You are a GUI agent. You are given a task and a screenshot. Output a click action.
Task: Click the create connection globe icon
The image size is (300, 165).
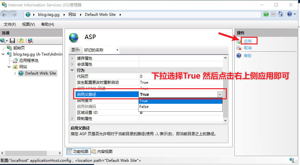[x=3, y=41]
